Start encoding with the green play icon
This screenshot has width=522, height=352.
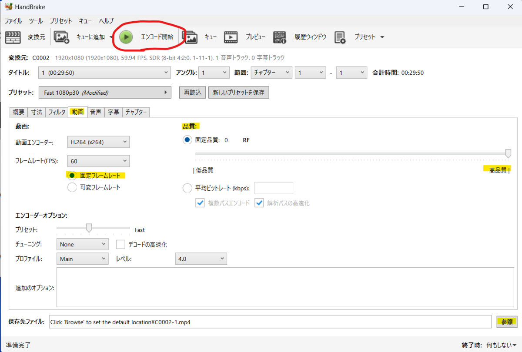126,37
